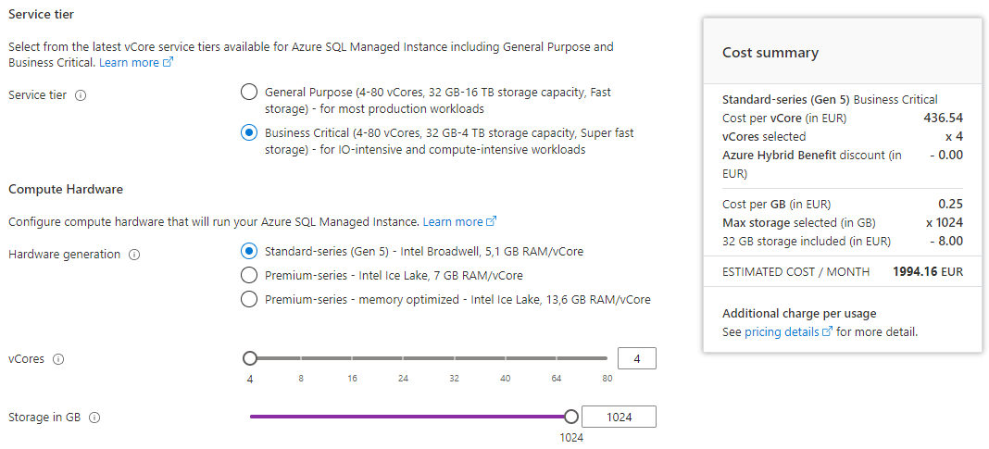This screenshot has height=449, width=989.
Task: Click the Hardware generation info icon
Action: pos(134,255)
